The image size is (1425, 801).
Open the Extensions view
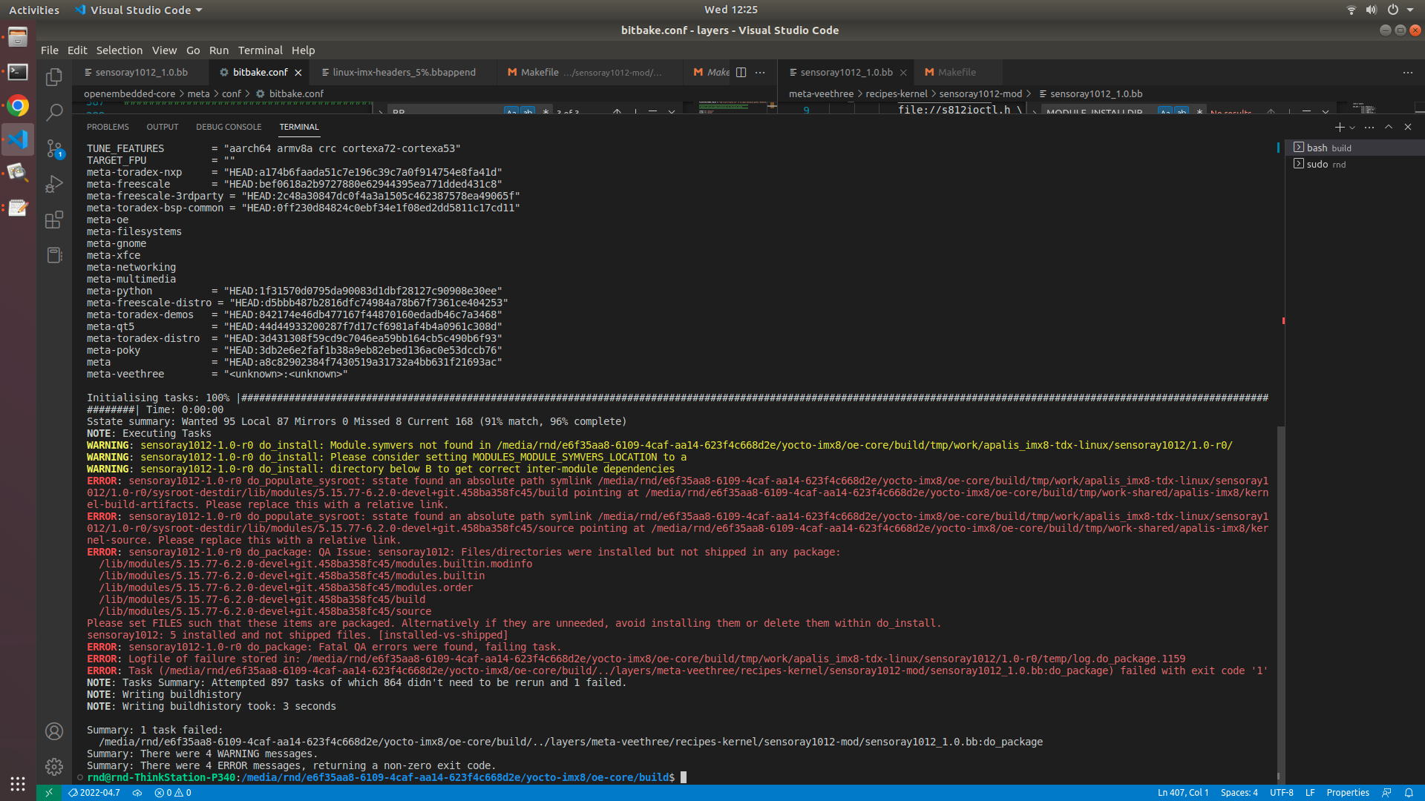pos(54,220)
